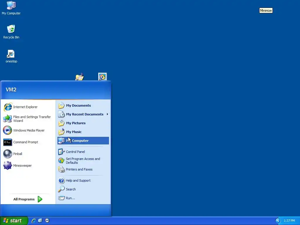Open Search from Start menu
This screenshot has width=300, height=225.
coord(83,189)
